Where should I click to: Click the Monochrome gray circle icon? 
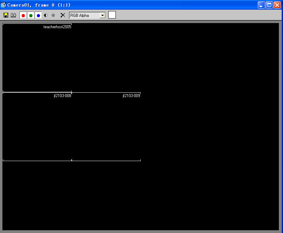(53, 15)
